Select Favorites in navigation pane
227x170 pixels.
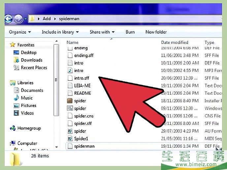tap(26, 45)
